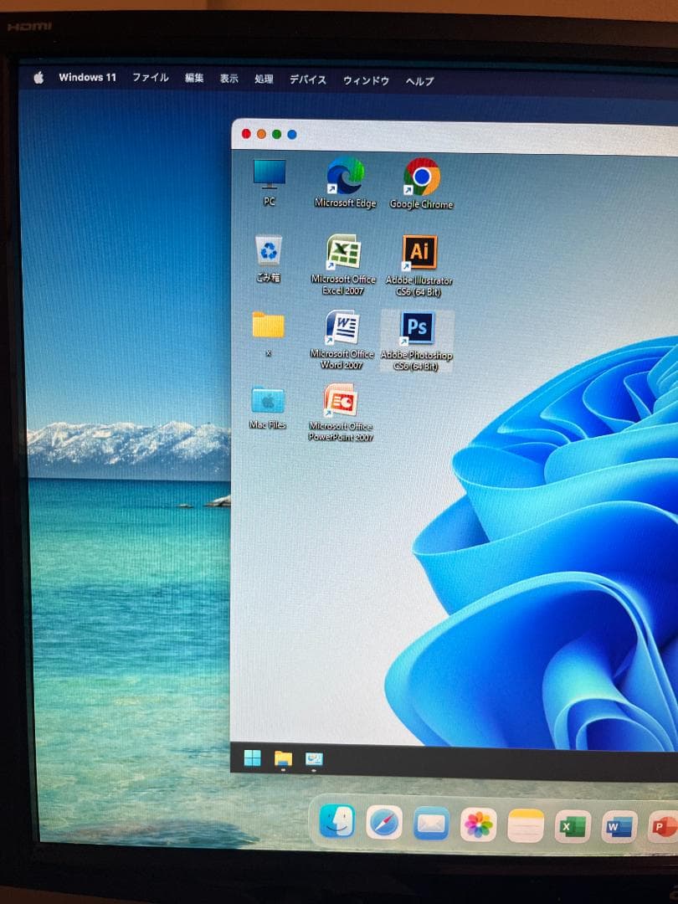Click the blue button in window title bar
678x904 pixels.
point(292,134)
